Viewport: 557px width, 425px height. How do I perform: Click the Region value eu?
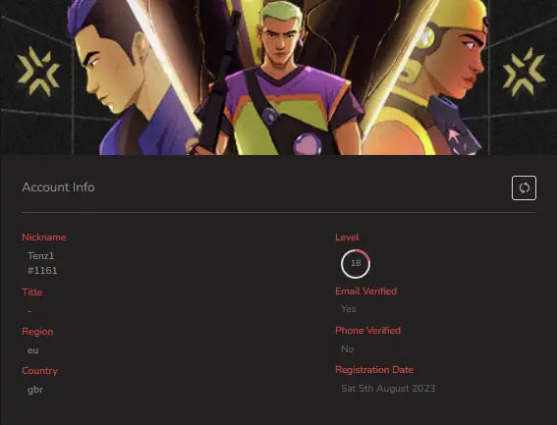point(33,350)
